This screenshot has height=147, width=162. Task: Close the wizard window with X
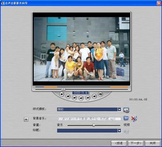(159, 3)
